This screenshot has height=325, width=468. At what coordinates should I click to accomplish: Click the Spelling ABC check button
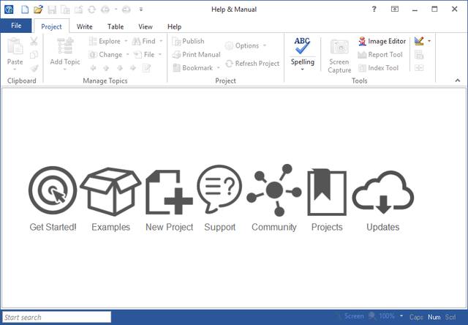(302, 48)
